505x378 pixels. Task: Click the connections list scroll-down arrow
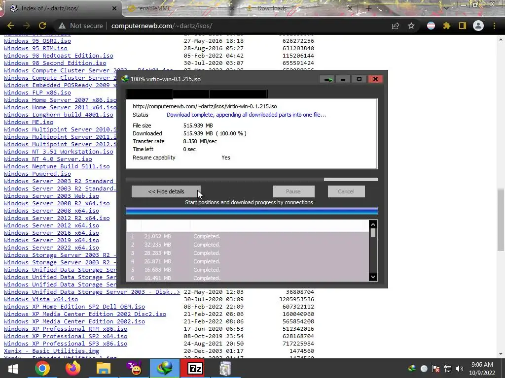(373, 277)
